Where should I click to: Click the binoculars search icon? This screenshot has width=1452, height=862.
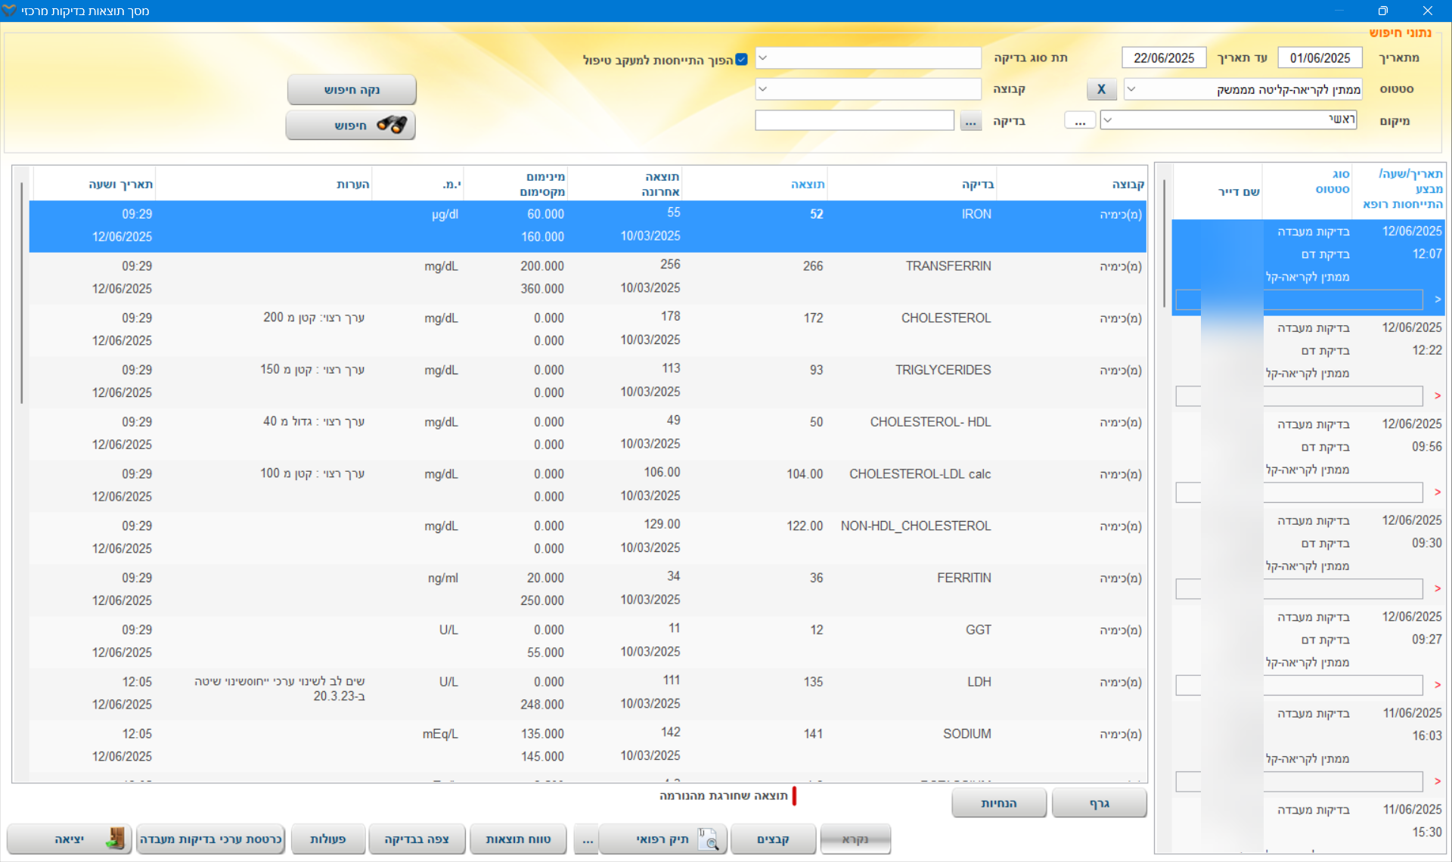(x=392, y=125)
